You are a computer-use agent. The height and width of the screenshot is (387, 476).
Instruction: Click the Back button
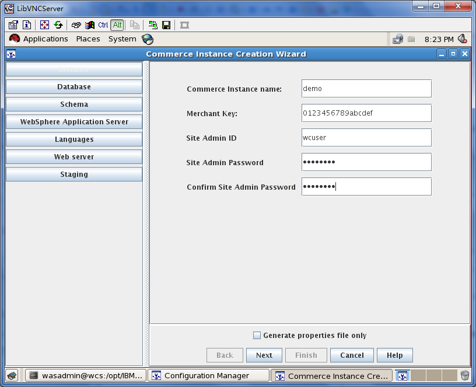225,355
